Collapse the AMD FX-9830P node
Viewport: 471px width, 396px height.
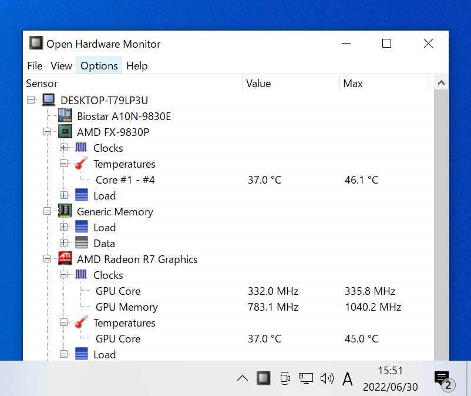[47, 131]
